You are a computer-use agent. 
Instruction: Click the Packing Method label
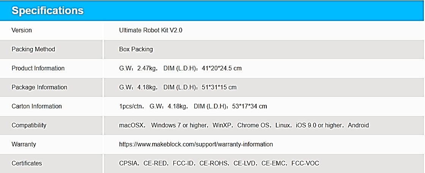tap(33, 49)
